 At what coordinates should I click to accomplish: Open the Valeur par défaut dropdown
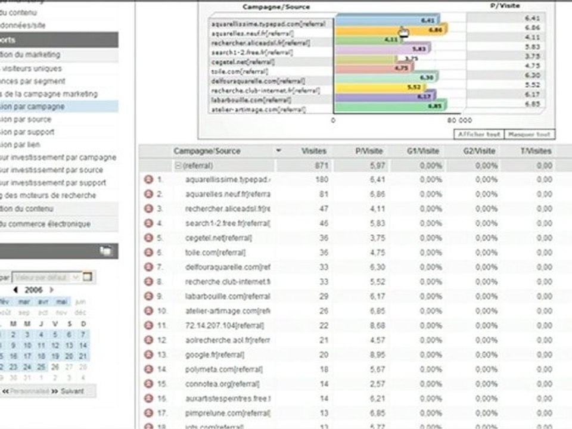[x=46, y=277]
